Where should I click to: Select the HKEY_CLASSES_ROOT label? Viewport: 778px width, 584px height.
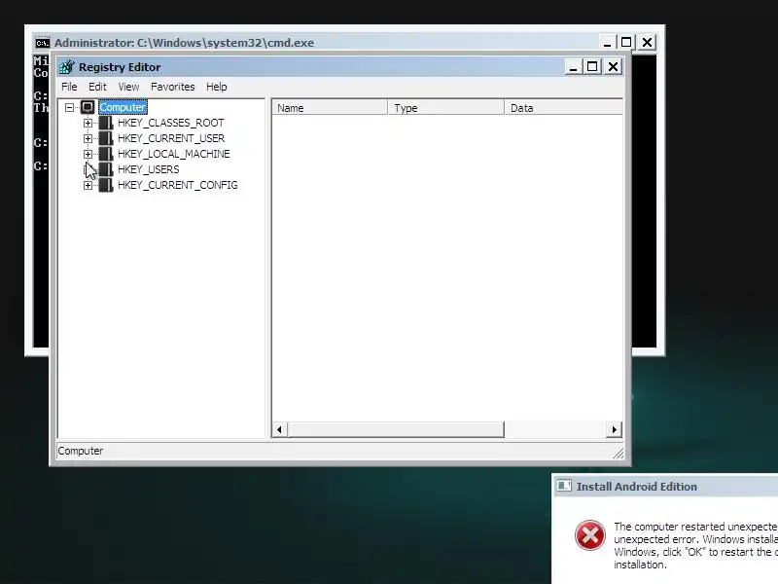tap(171, 123)
